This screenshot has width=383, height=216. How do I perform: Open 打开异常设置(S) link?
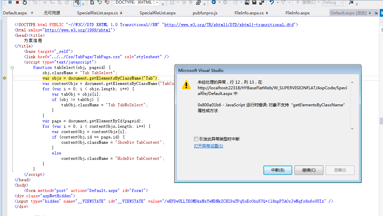(208, 146)
